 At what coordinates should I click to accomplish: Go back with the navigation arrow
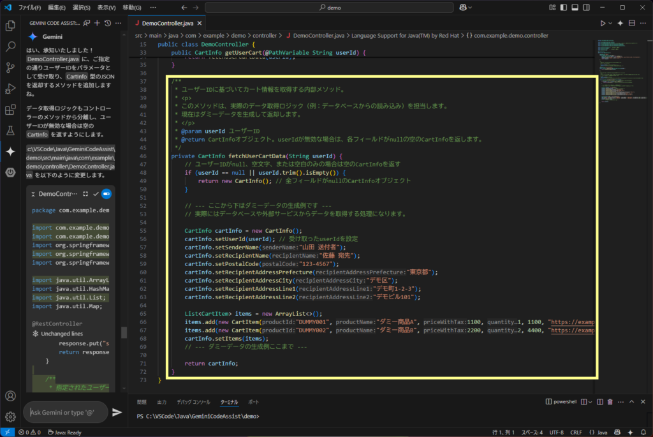[x=184, y=8]
